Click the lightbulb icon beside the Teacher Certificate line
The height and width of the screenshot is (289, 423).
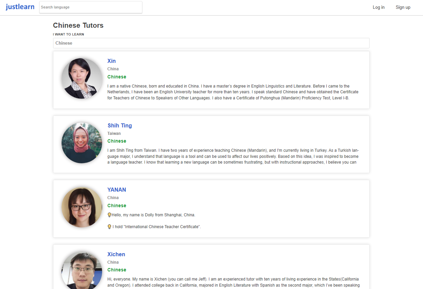(x=109, y=227)
